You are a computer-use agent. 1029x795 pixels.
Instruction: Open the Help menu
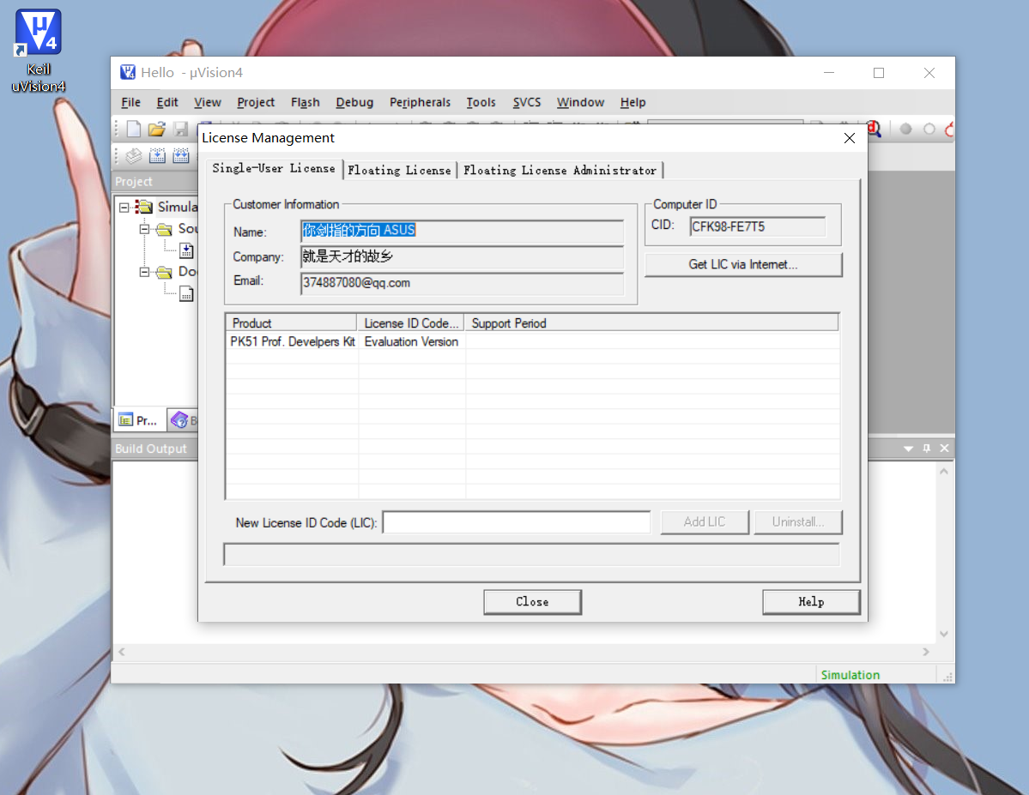click(x=633, y=102)
